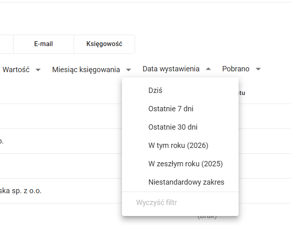Click the Wyczyść filtr button
Image resolution: width=291 pixels, height=225 pixels.
(156, 202)
